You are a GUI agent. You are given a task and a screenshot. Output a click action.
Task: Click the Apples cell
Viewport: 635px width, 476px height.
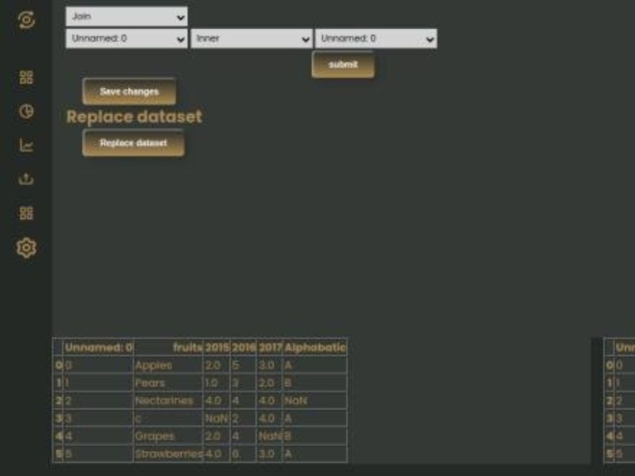(168, 365)
